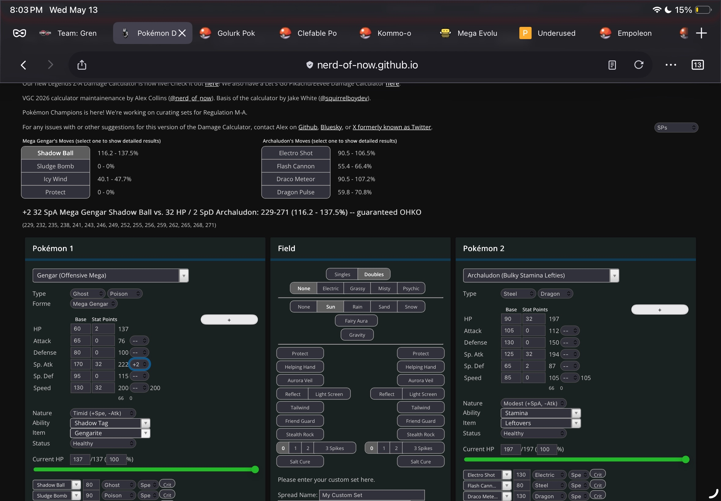Click Pokémon 1's plus button
Image resolution: width=721 pixels, height=501 pixels.
229,320
